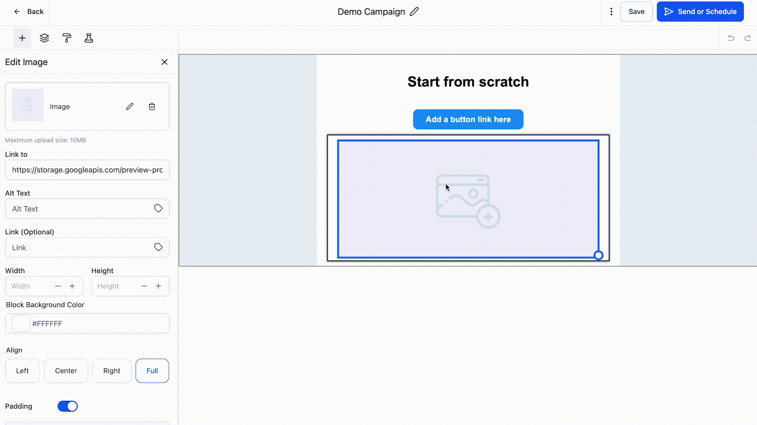
Task: Click Send or Schedule button
Action: 700,12
